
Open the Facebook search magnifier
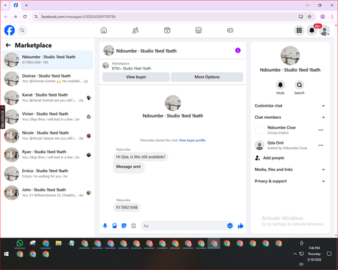(22, 30)
